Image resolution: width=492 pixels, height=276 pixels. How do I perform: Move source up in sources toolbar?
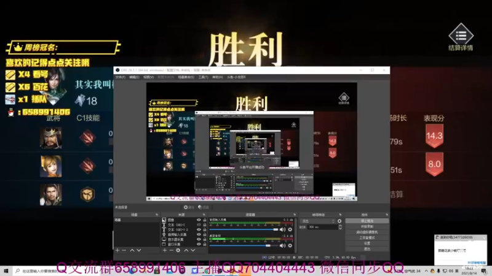(186, 250)
